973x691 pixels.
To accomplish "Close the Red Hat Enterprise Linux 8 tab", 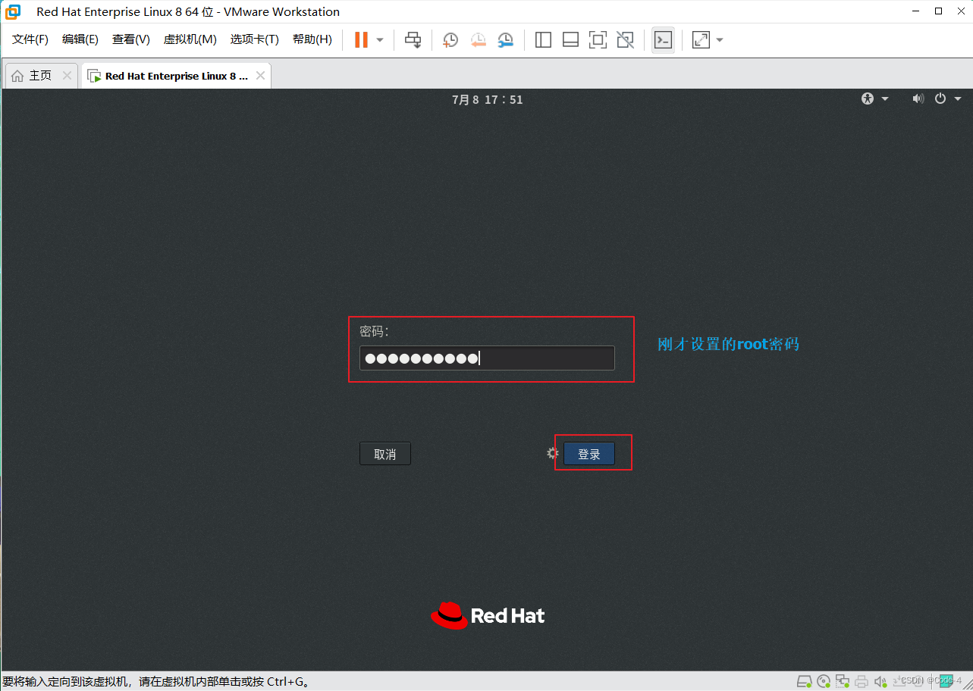I will tap(260, 76).
